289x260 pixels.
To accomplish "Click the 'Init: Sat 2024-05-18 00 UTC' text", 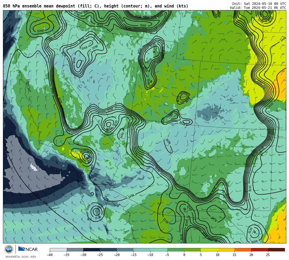I will (x=259, y=4).
